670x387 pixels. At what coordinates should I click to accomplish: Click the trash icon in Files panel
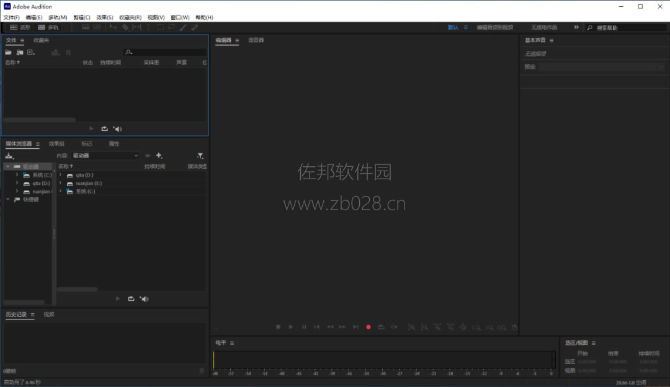[68, 52]
